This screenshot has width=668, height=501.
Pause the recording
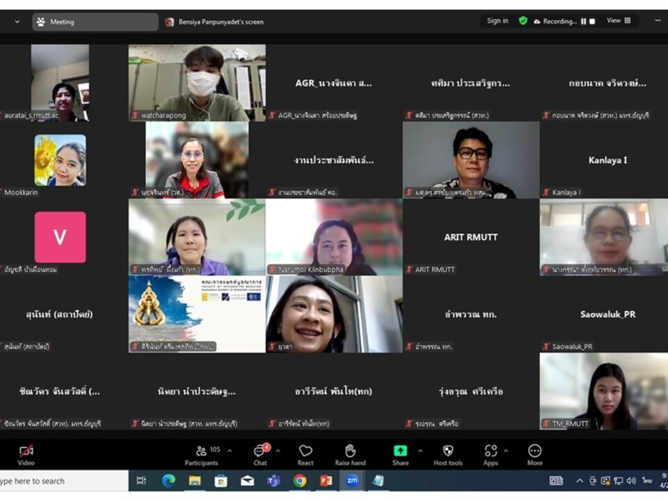point(583,21)
